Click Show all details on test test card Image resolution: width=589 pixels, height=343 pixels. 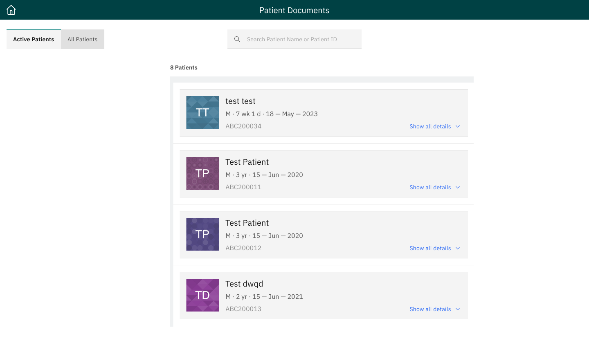[430, 126]
